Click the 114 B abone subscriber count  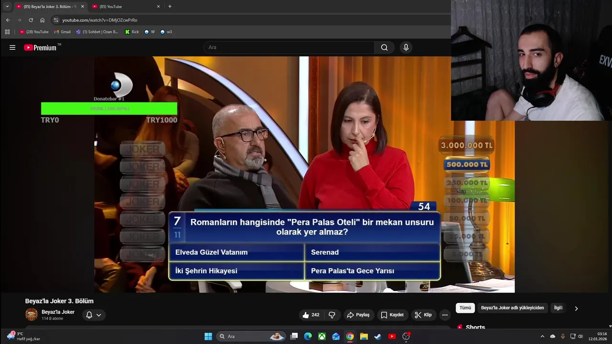(52, 319)
